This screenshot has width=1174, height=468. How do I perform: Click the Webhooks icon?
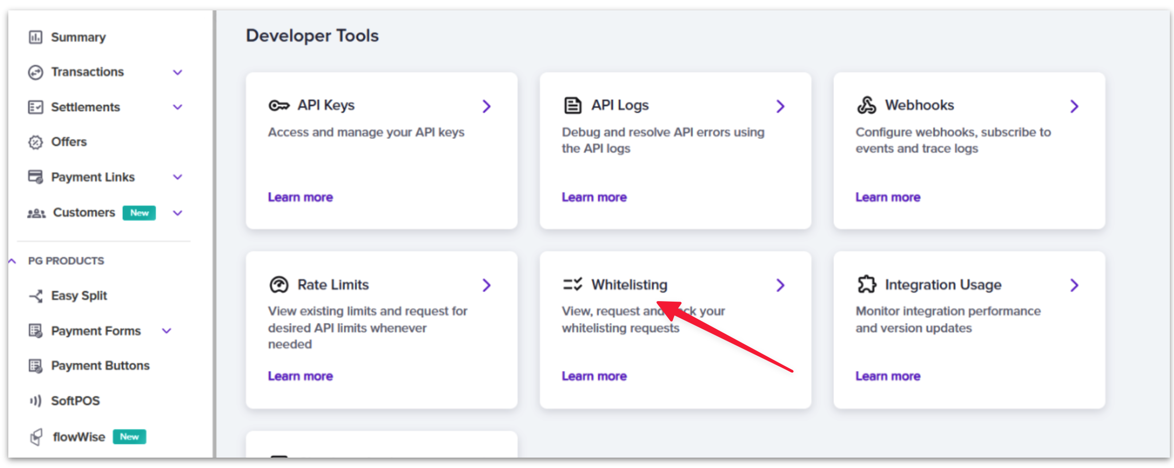(867, 105)
